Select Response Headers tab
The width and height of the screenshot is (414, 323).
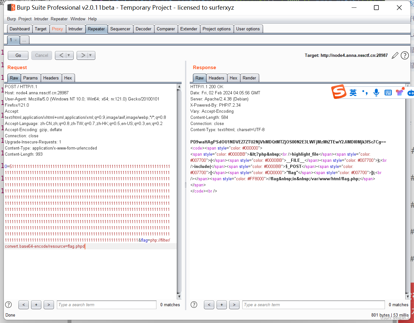(216, 78)
